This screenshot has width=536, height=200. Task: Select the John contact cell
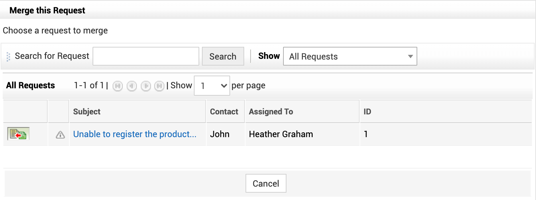point(220,134)
